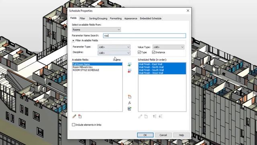Image resolution: width=257 pixels, height=145 pixels.
Task: Click the OK button
Action: [x=145, y=135]
